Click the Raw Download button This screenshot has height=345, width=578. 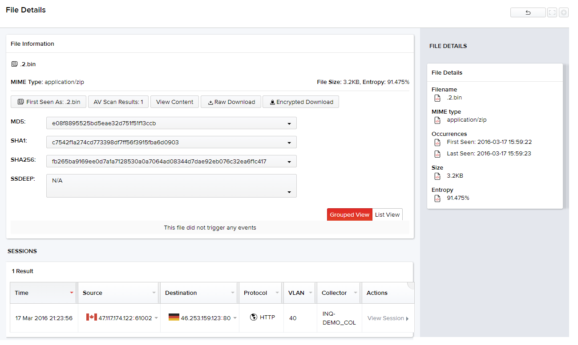point(231,102)
